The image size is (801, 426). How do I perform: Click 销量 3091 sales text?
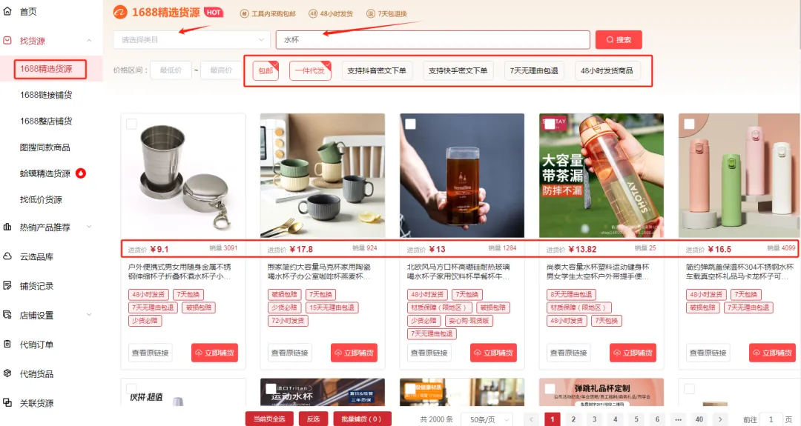point(223,248)
